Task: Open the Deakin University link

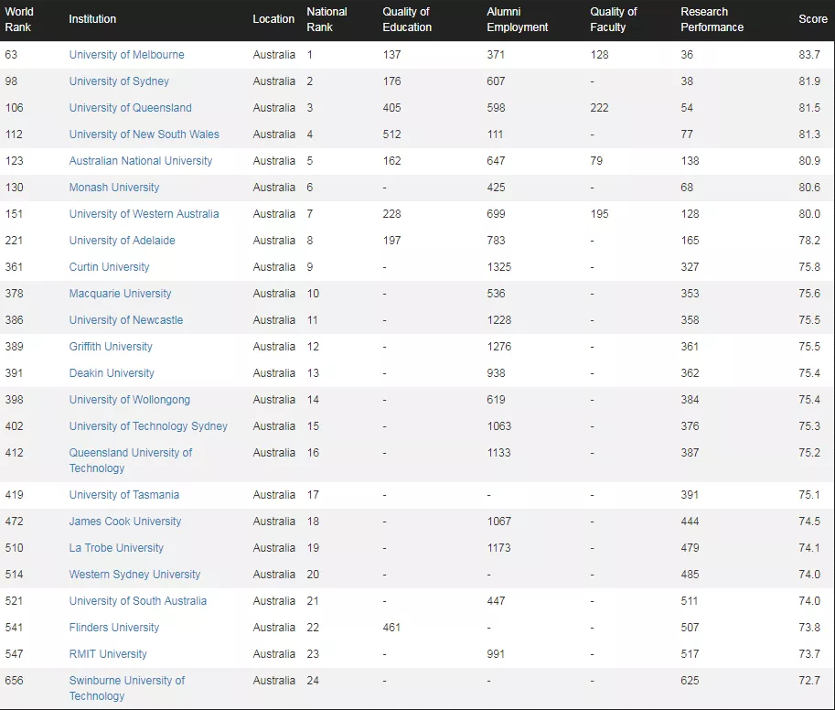Action: [x=112, y=373]
